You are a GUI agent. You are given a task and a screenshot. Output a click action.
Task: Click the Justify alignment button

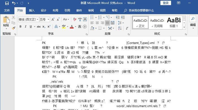108,23
